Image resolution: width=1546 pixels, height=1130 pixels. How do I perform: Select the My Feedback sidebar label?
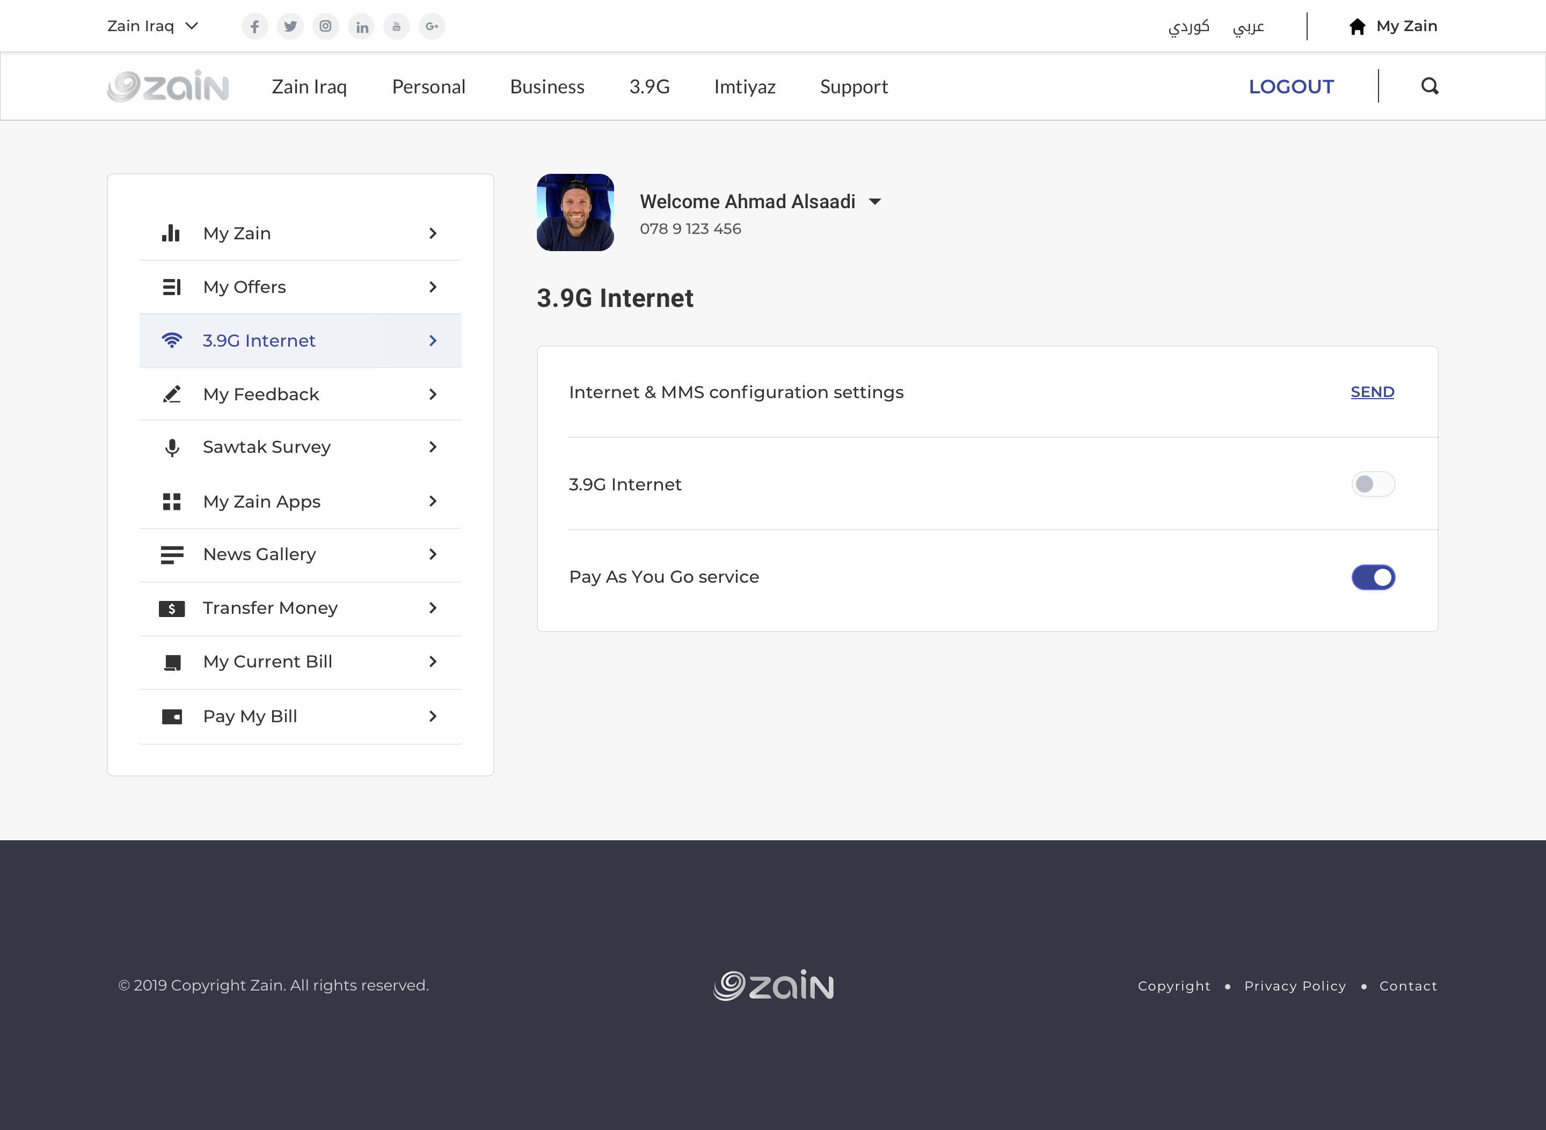click(261, 394)
